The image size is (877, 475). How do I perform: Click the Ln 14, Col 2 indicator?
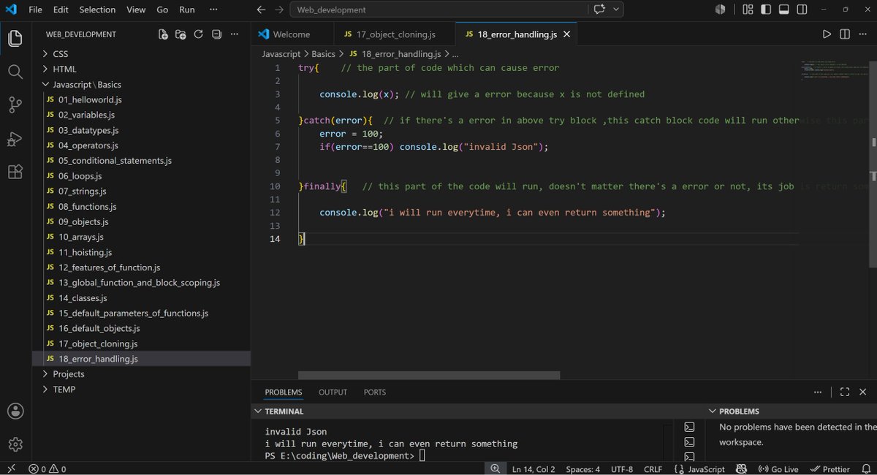534,468
